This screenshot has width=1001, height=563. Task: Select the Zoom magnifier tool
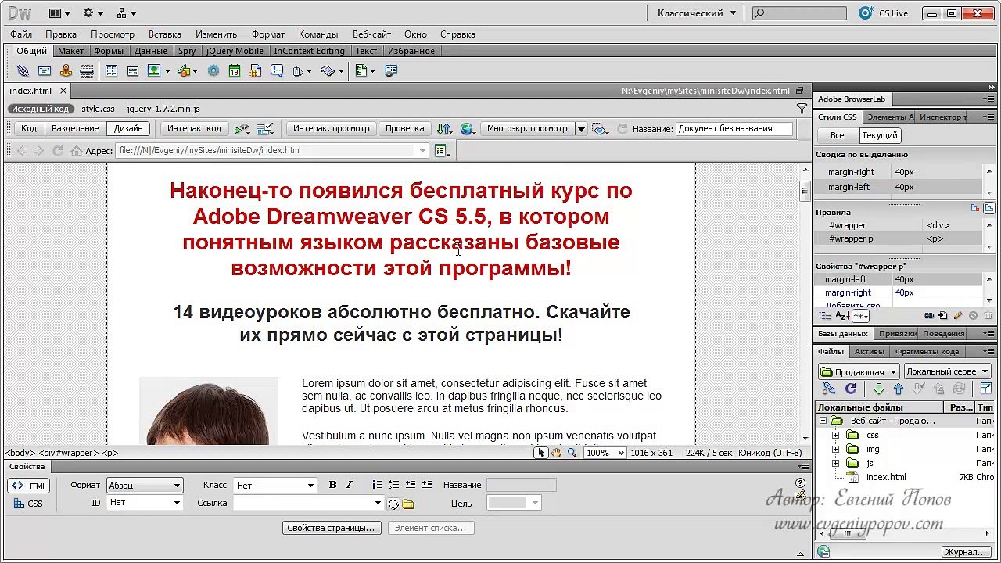572,453
